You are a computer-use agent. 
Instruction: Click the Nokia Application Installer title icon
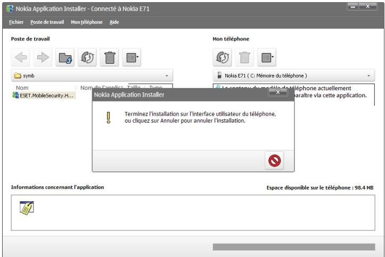pos(10,9)
